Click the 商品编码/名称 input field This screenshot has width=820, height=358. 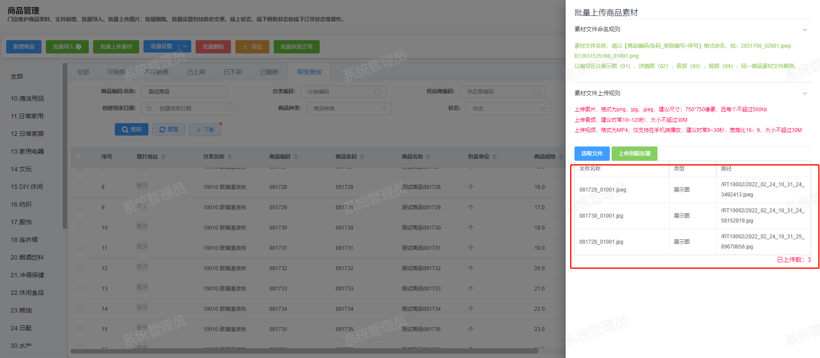[x=184, y=92]
